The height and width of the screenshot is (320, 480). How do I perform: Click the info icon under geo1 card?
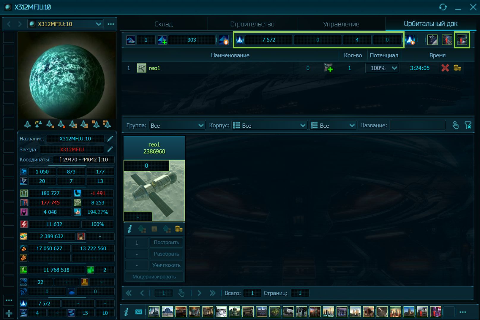pos(130,229)
